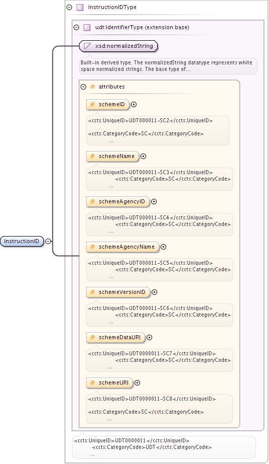The image size is (269, 464).
Task: Select the schemeVersionID attribute box
Action: pyautogui.click(x=118, y=292)
